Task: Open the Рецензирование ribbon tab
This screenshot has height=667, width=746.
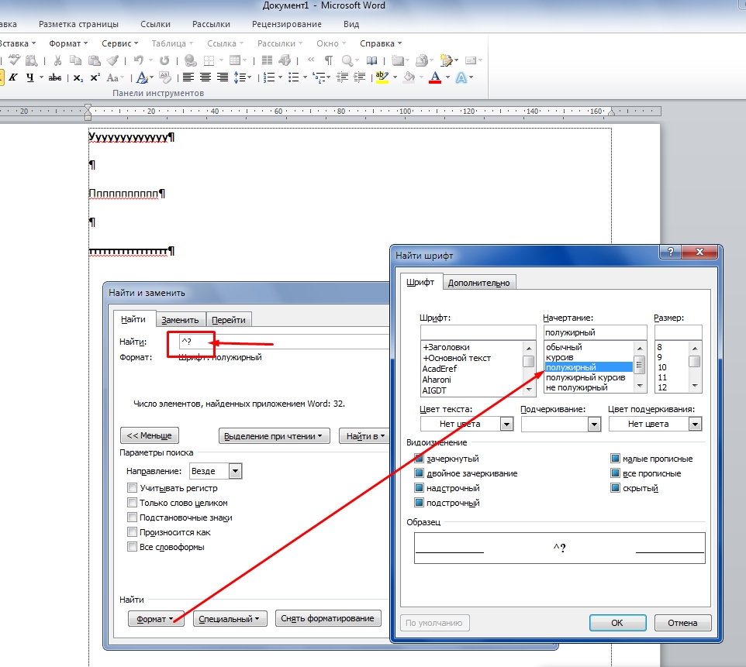Action: (287, 24)
